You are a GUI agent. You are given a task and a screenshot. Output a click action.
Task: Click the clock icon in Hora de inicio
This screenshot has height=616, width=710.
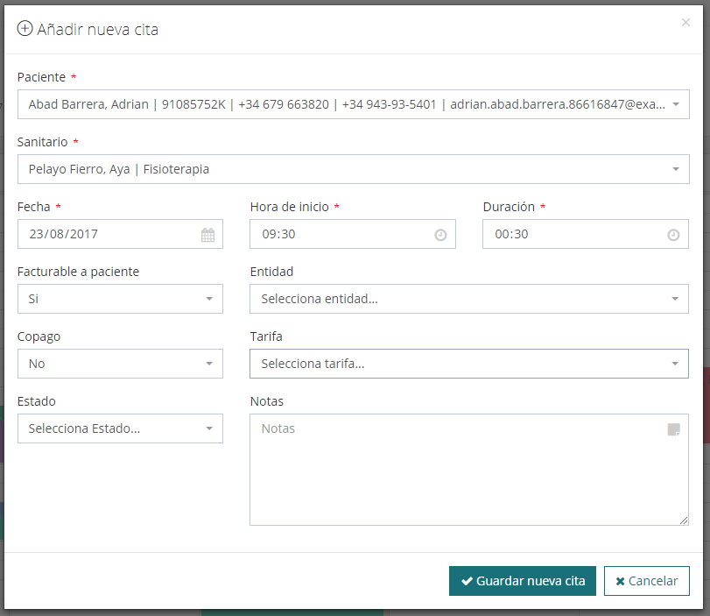440,235
